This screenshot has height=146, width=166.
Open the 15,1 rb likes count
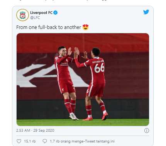tap(30, 141)
